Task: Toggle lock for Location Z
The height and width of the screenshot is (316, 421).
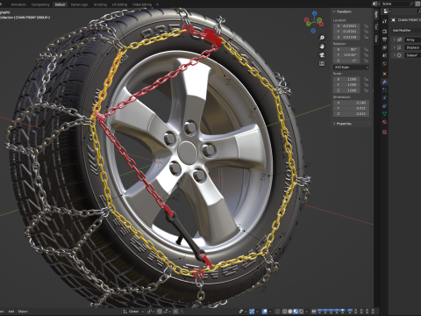Action: [x=366, y=37]
